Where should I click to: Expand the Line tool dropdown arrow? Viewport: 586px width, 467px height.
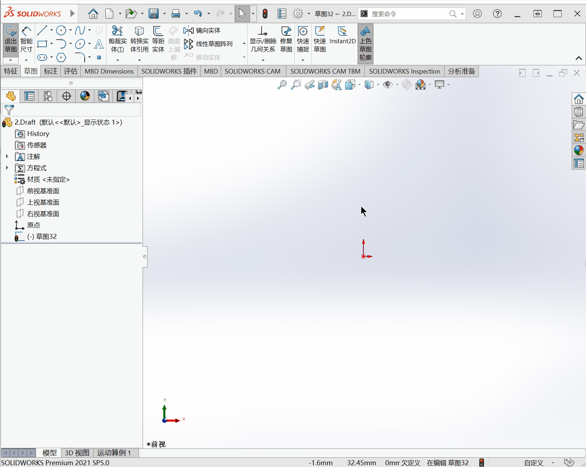51,30
